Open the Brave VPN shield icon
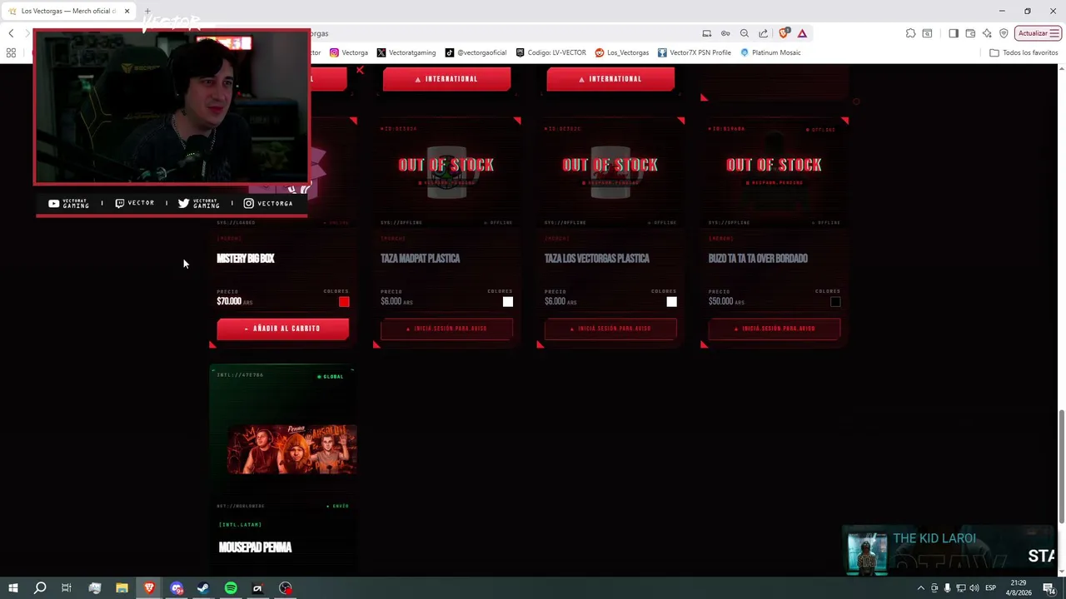Image resolution: width=1066 pixels, height=599 pixels. 1004,33
